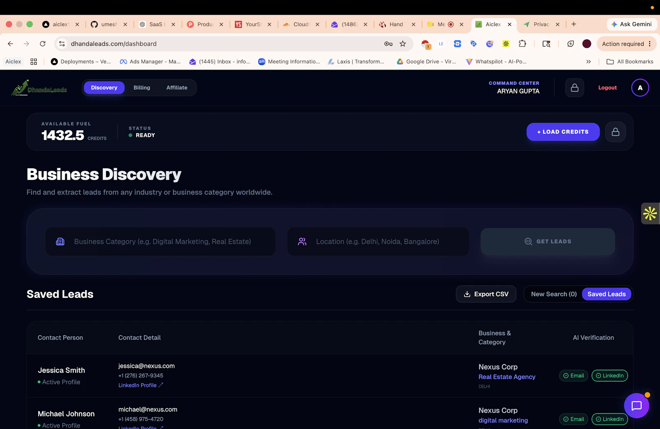Bookmark this page with the star icon
660x429 pixels.
403,44
